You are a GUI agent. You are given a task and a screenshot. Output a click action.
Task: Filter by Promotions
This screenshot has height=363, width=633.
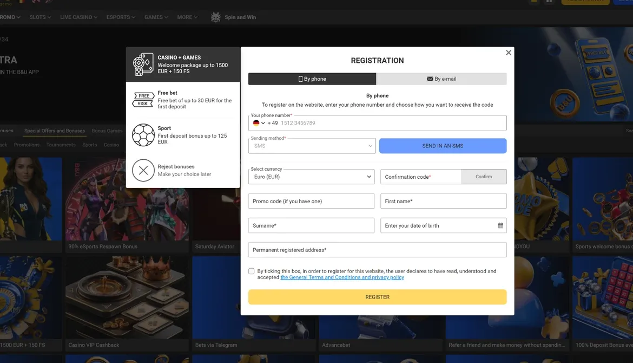[27, 145]
